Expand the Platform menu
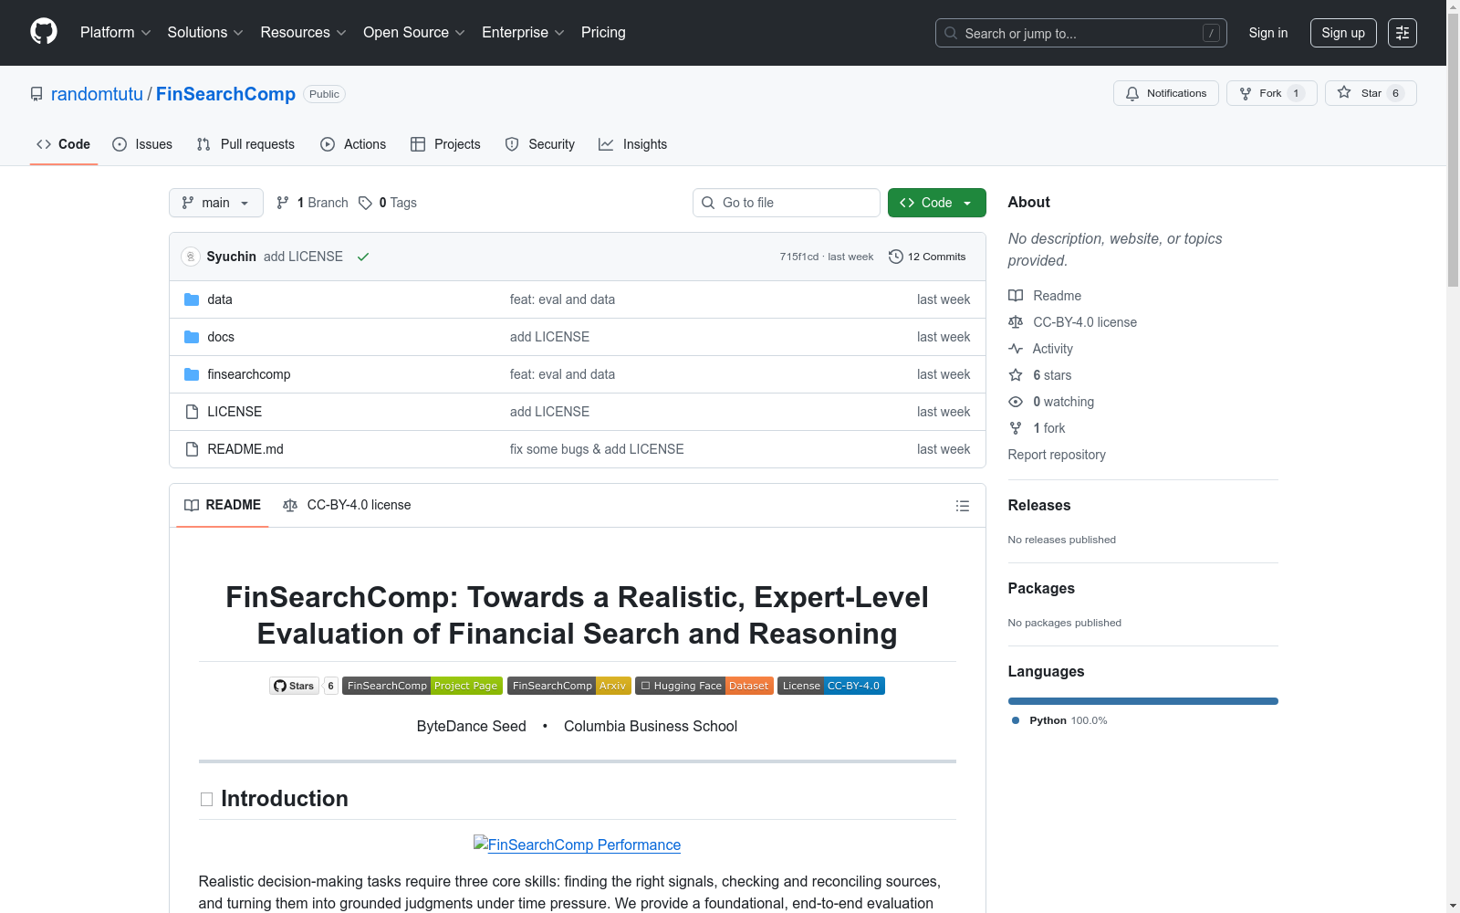Viewport: 1460px width, 913px height. click(115, 33)
